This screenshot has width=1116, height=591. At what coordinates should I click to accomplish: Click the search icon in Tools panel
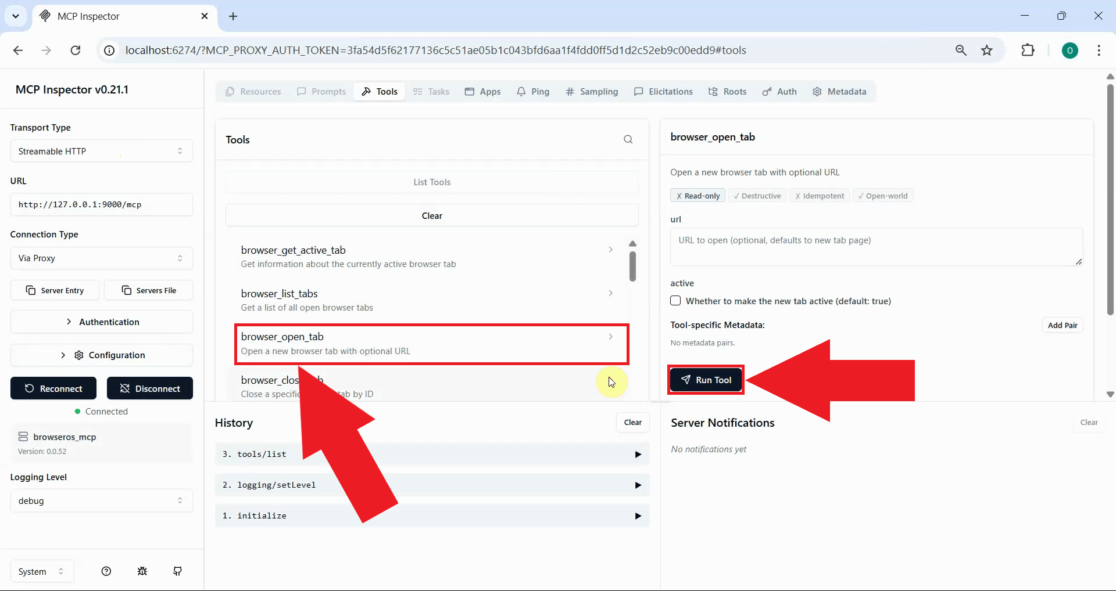click(628, 139)
